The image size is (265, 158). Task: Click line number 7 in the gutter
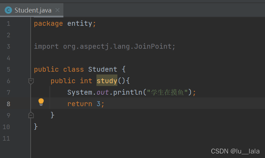pyautogui.click(x=8, y=93)
